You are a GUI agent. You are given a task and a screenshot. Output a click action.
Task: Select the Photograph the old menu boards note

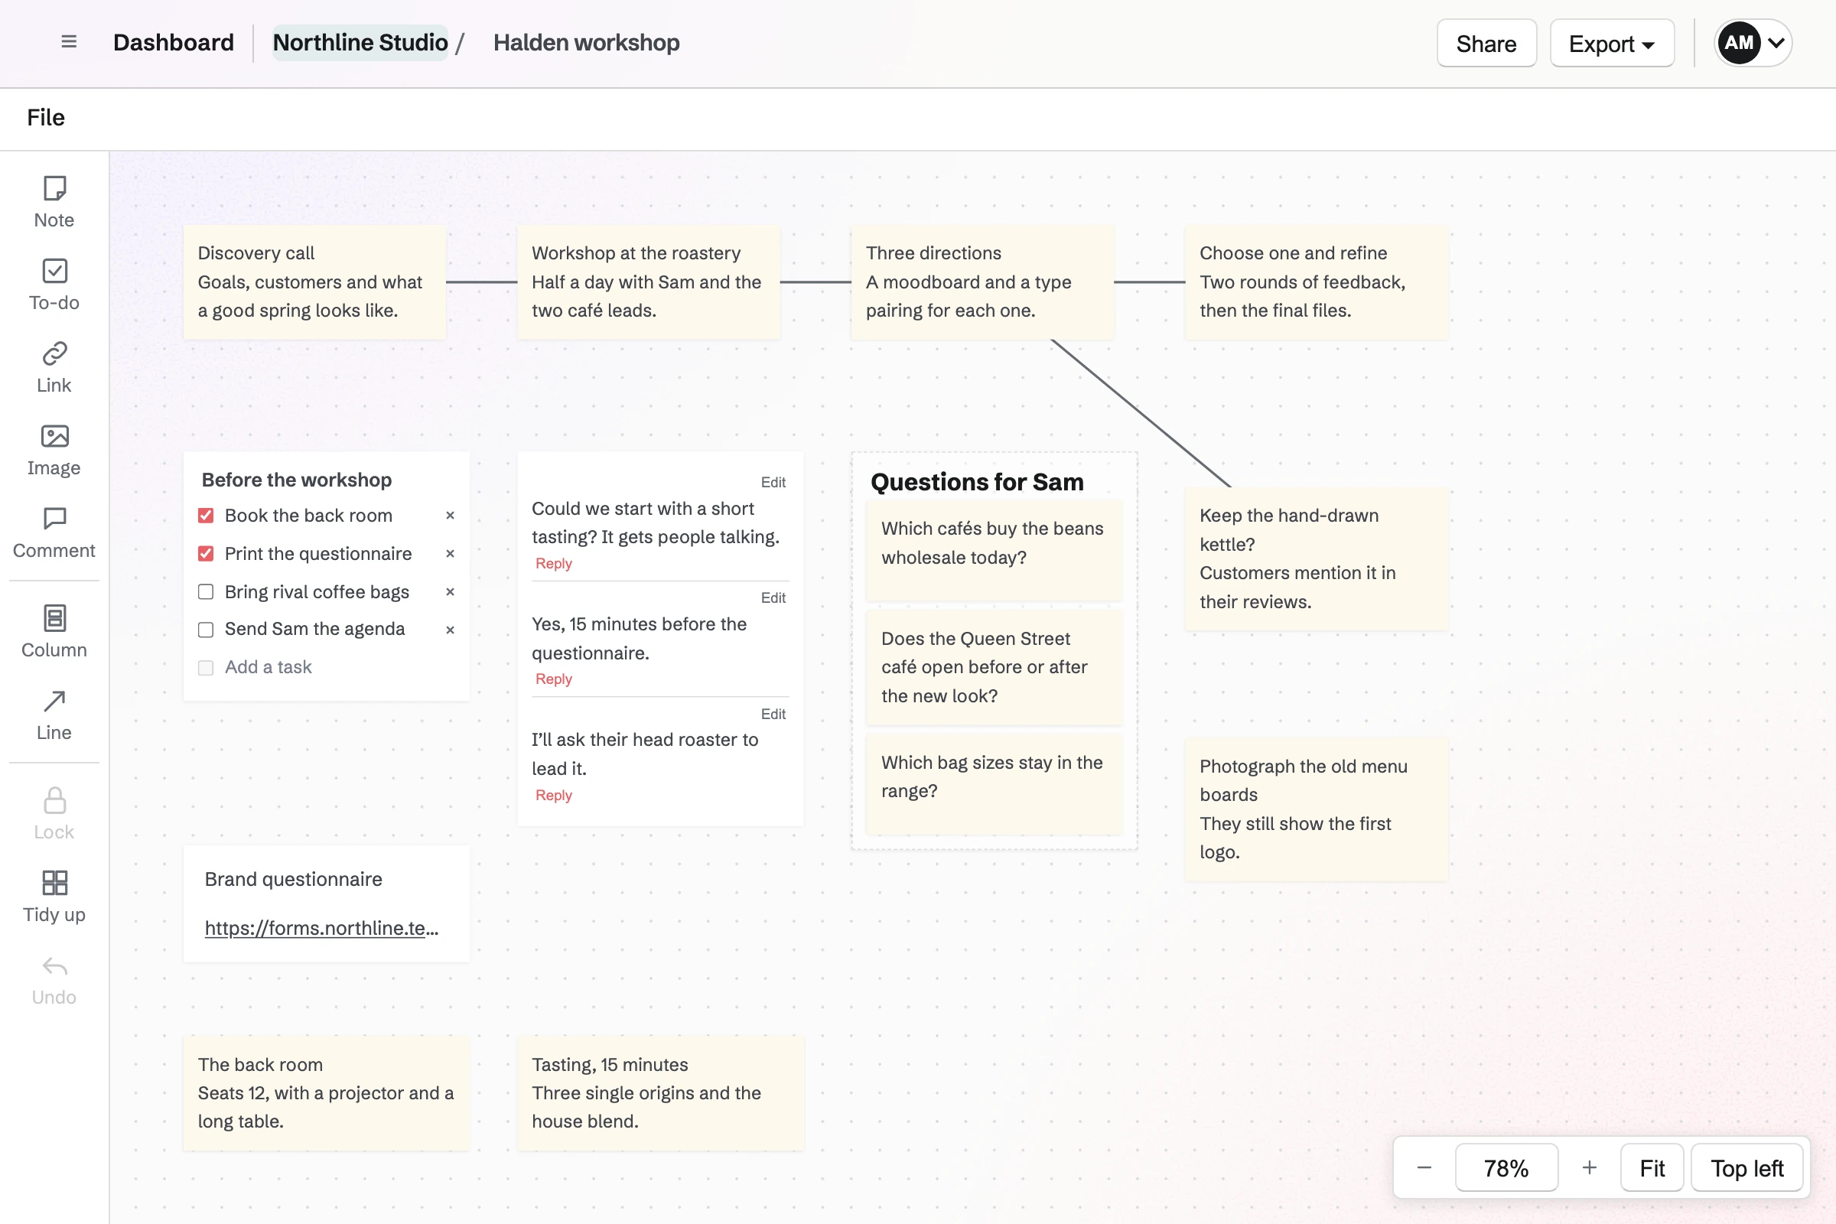pos(1316,809)
